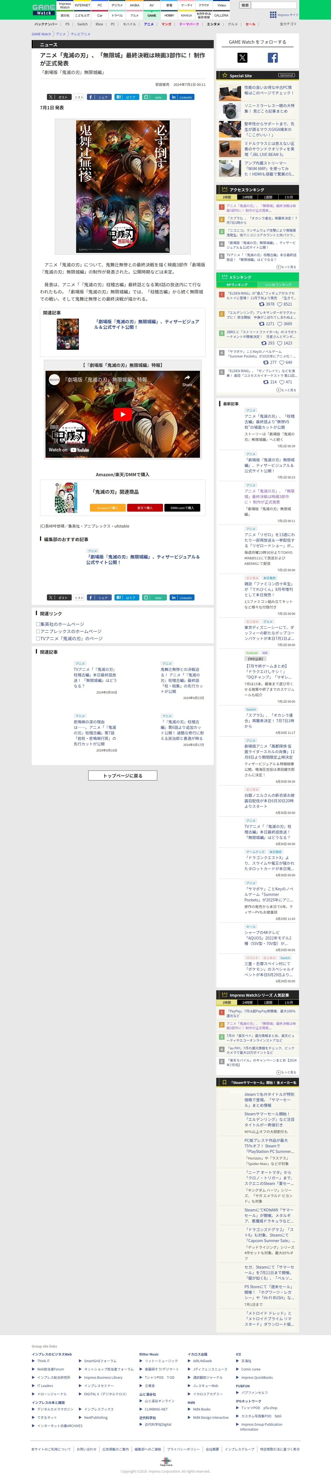Screen dimensions: 331x1482
Task: Click the 検索 button
Action: coord(245,5)
